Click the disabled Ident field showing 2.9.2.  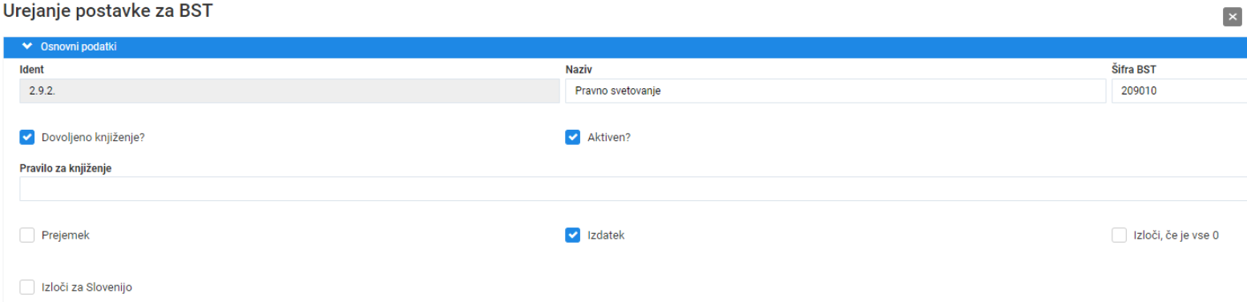click(289, 91)
